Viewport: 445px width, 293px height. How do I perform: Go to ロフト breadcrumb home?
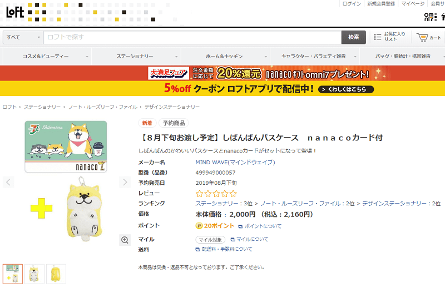(9, 107)
